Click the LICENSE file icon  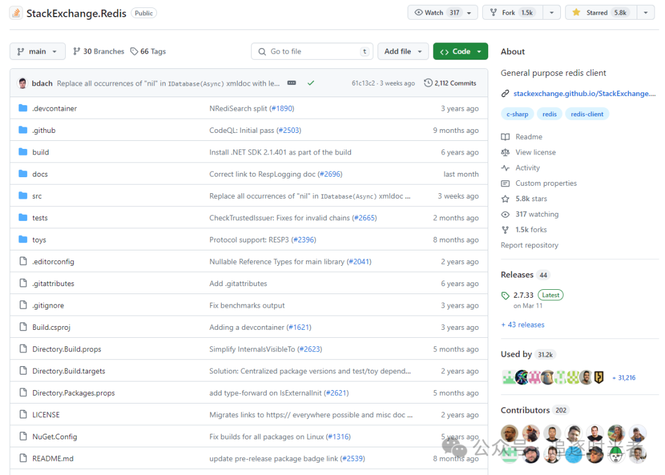click(x=23, y=415)
